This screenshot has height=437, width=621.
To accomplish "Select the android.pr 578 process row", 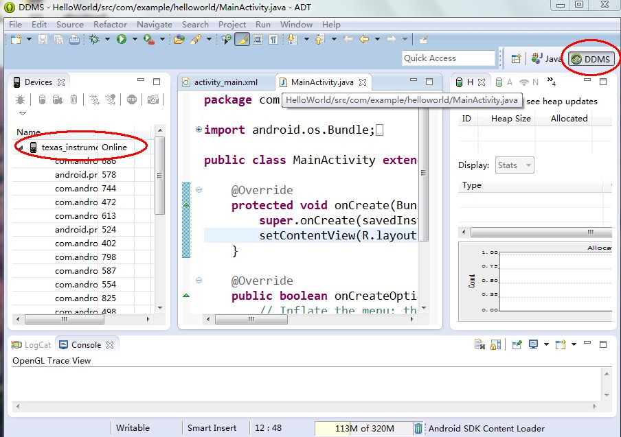I will (x=82, y=175).
